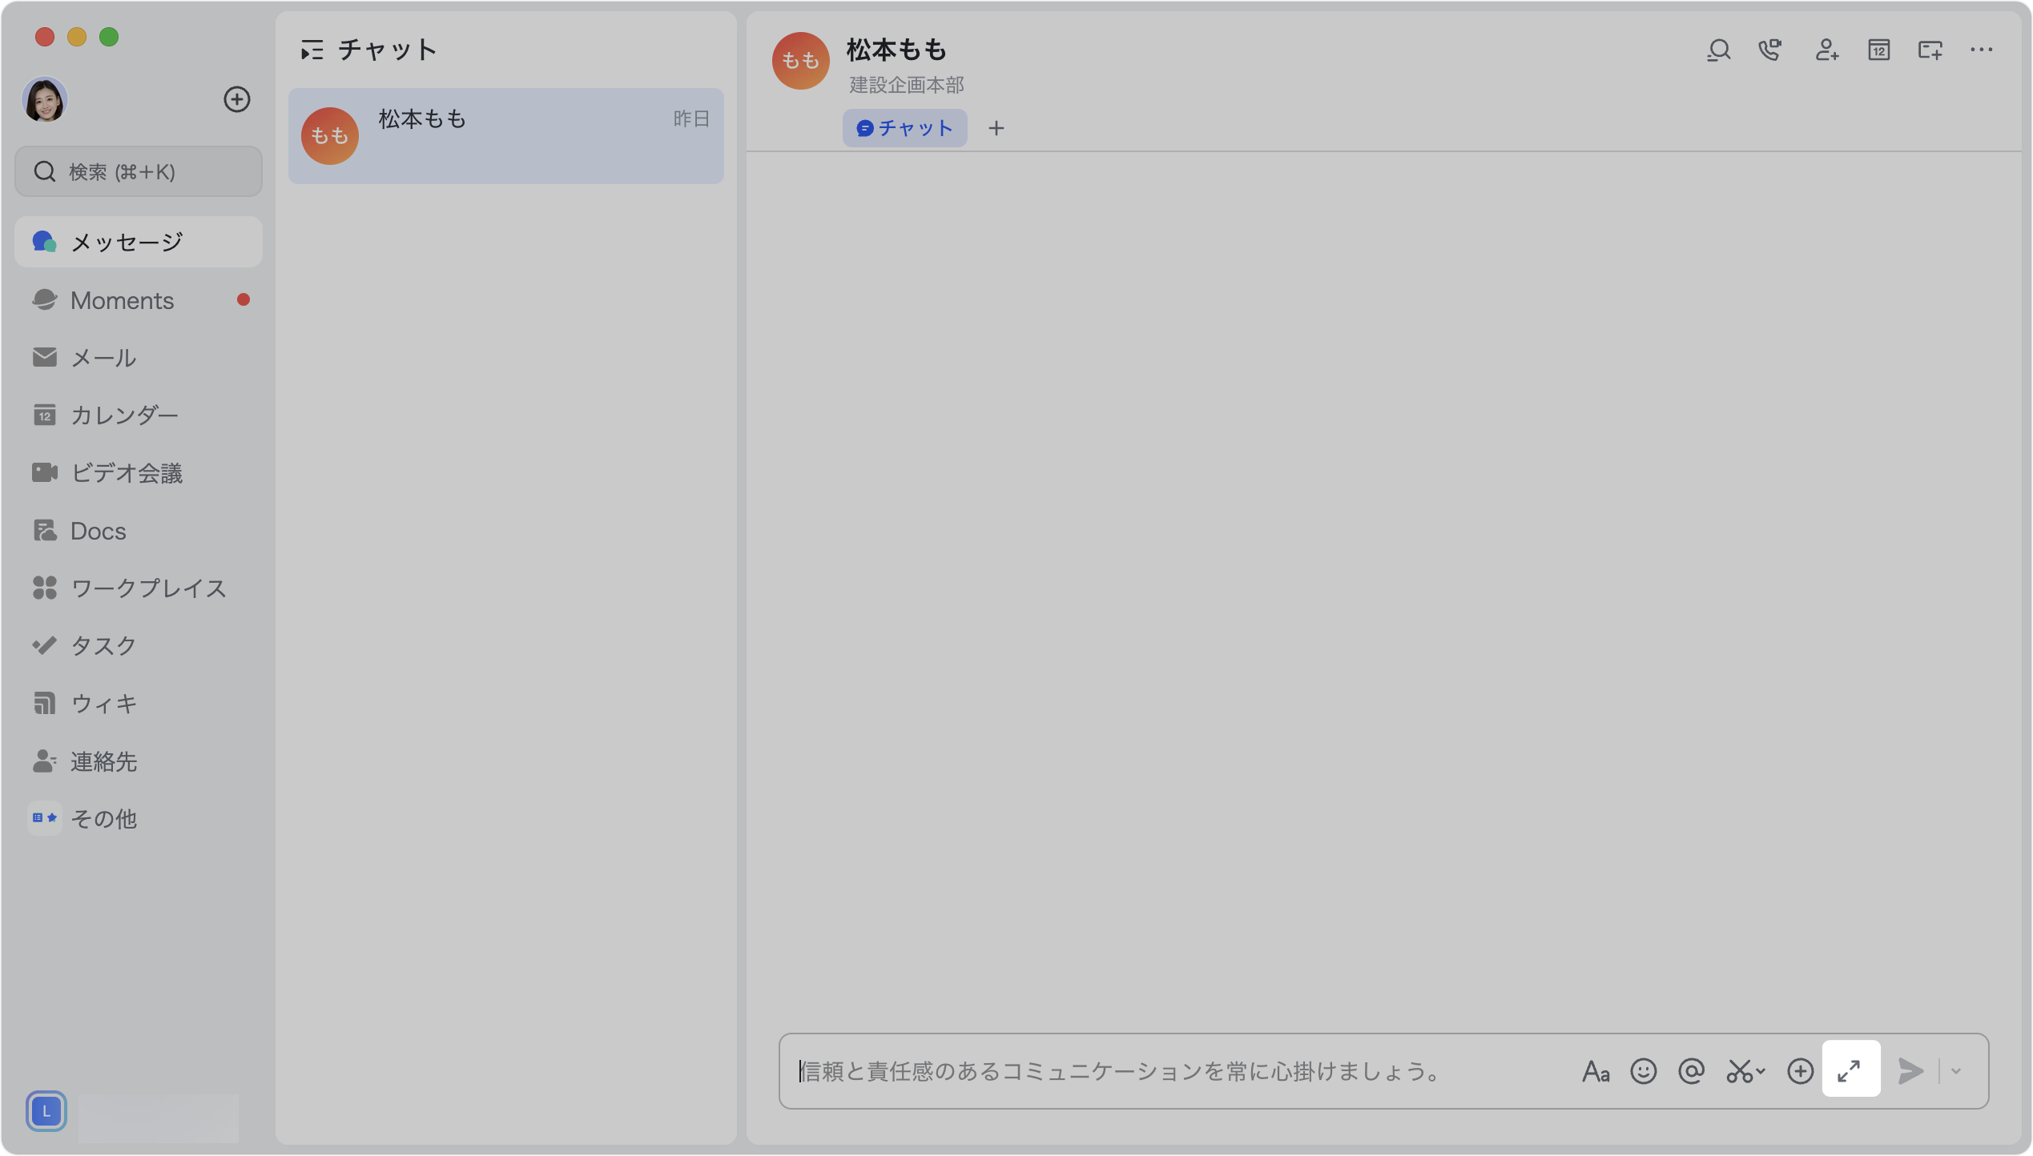Image resolution: width=2033 pixels, height=1156 pixels.
Task: Open the send options dropdown arrow
Action: pyautogui.click(x=1956, y=1071)
